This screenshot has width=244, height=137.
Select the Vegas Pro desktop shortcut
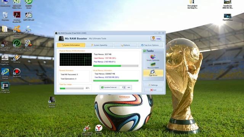click(x=5, y=88)
